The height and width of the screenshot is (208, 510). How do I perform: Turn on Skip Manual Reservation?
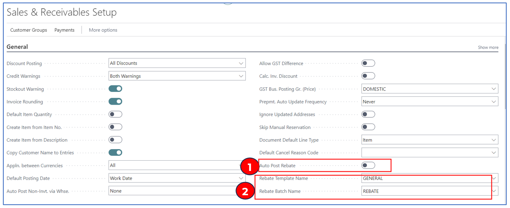368,127
